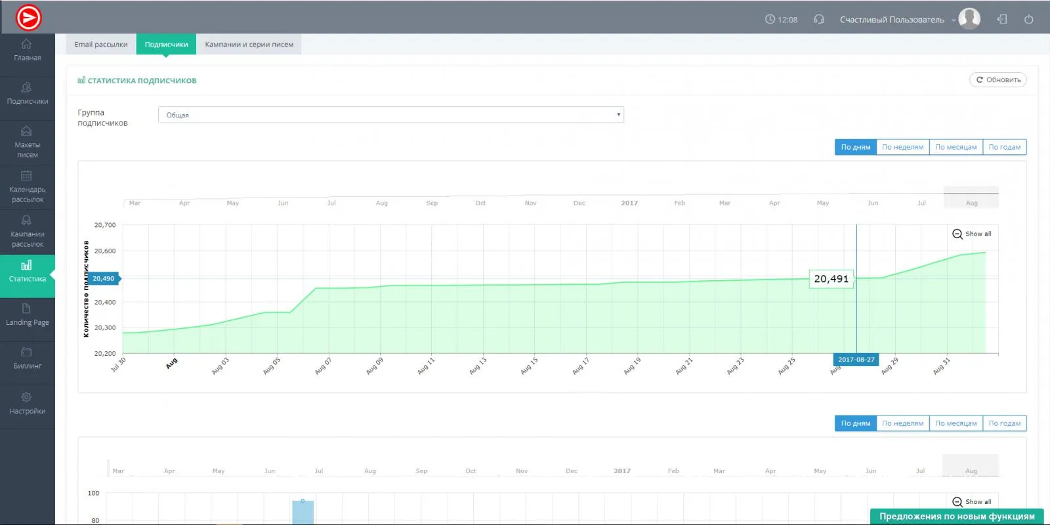
Task: Switch to the Email рассылки tab
Action: point(101,45)
